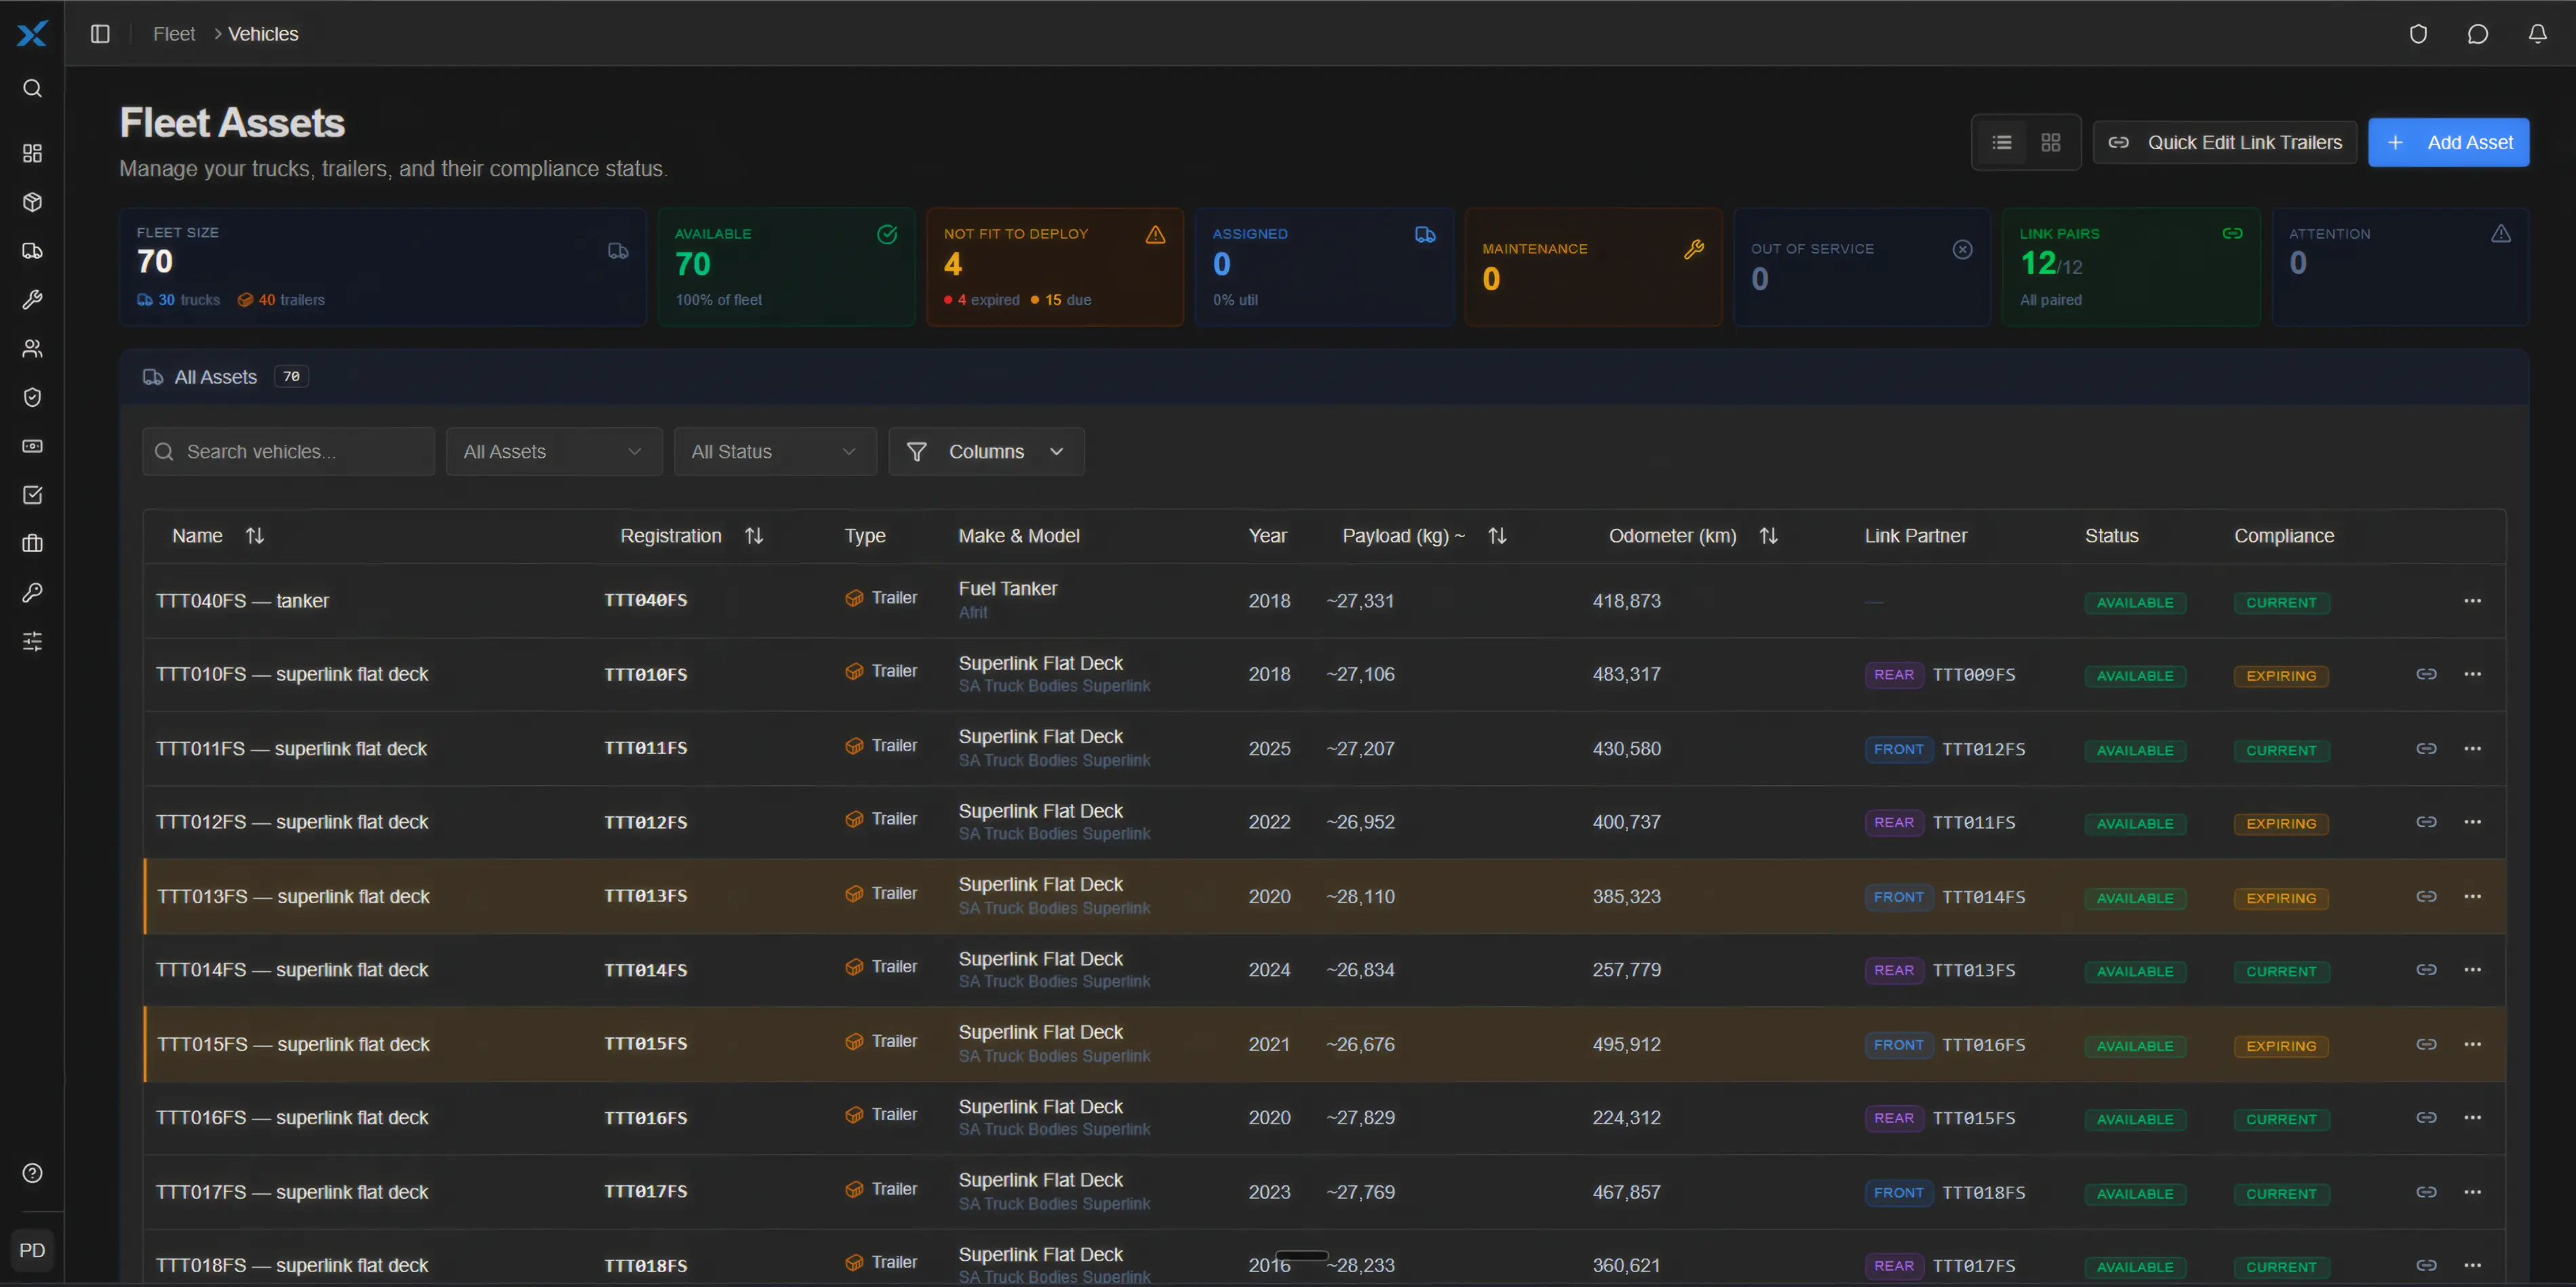Open row menu for TTT040FS tanker

pyautogui.click(x=2472, y=601)
